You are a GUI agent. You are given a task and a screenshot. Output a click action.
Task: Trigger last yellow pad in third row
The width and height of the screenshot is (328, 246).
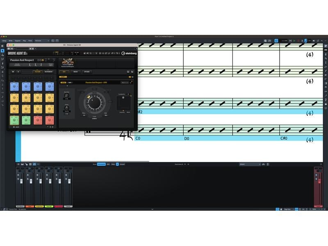pyautogui.click(x=50, y=109)
